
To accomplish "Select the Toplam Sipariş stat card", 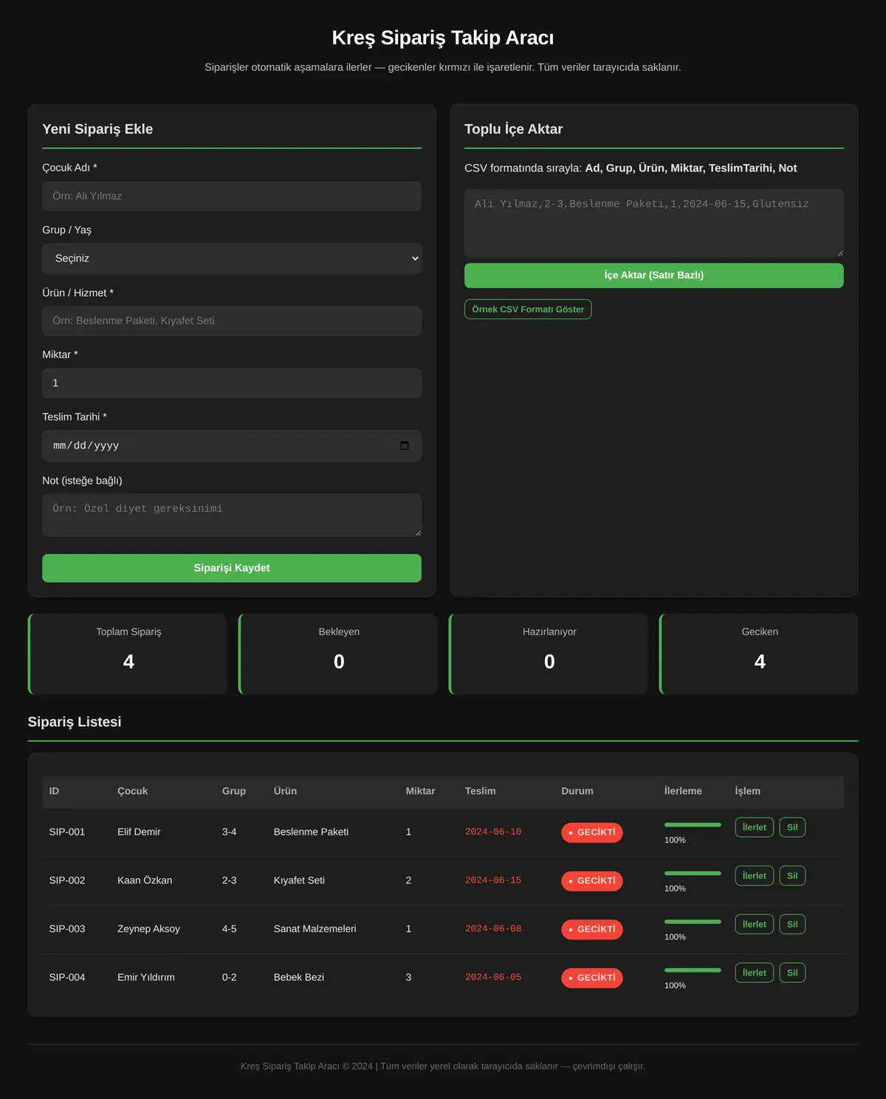I will 128,654.
